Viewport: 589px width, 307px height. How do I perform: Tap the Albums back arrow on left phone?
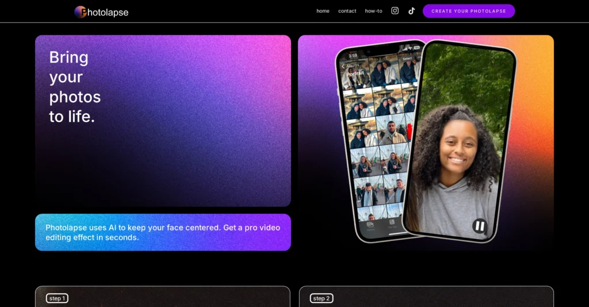(343, 66)
